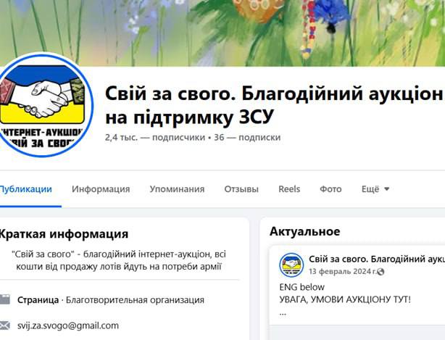This screenshot has height=340, width=445.
Task: Open the 36 подписки link
Action: point(247,137)
